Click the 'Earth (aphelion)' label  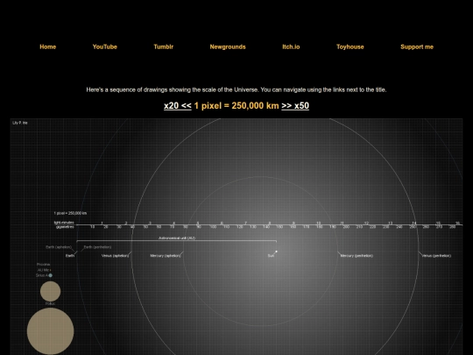pyautogui.click(x=59, y=247)
